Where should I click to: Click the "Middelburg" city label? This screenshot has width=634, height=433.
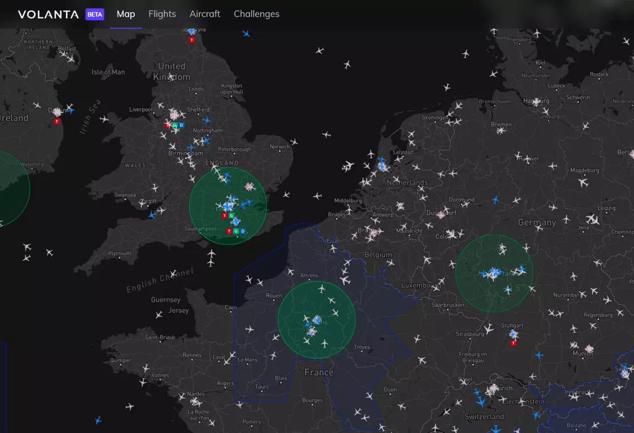pos(348,200)
